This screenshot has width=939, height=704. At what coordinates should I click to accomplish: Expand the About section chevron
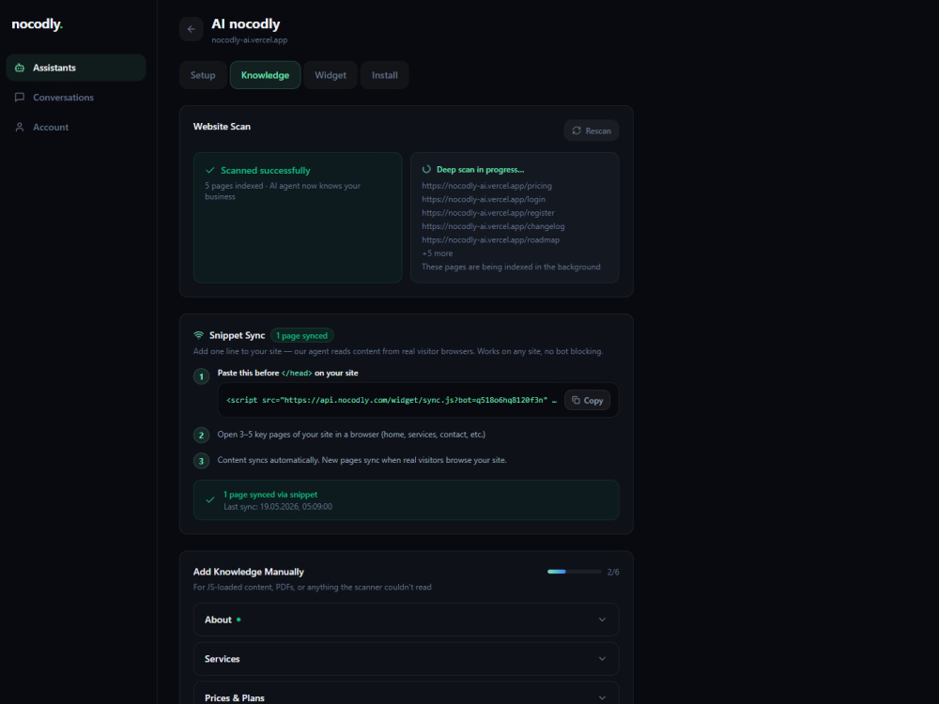602,620
